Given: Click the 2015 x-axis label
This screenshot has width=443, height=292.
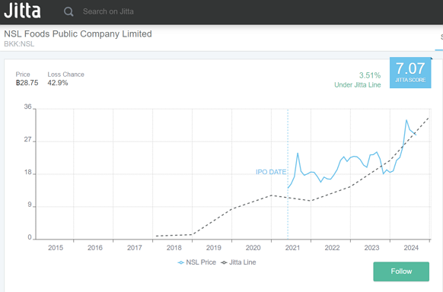Looking at the screenshot, I should (56, 248).
